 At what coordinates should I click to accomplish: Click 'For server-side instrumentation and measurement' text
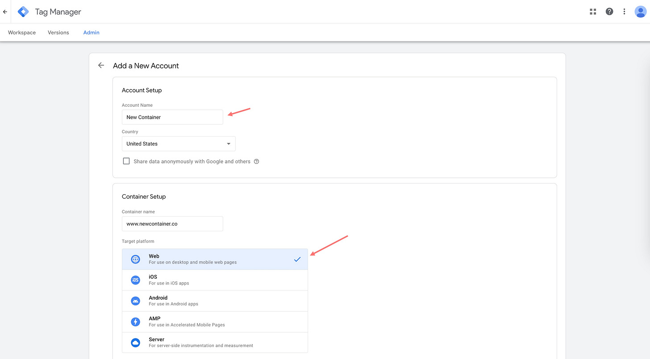201,346
